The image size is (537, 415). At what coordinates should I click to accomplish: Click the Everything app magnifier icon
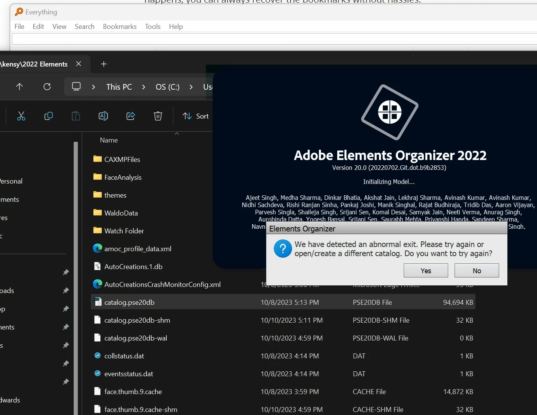(19, 12)
